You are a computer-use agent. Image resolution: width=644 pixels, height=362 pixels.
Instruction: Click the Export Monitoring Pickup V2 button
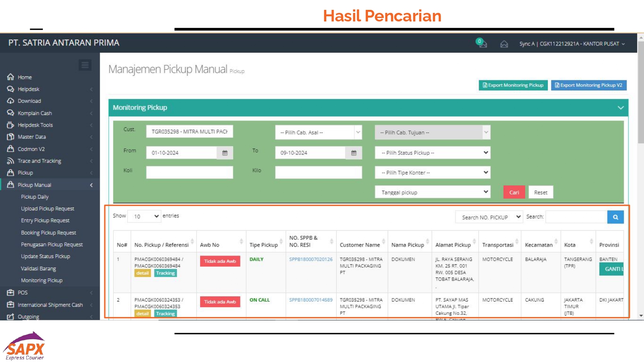pyautogui.click(x=589, y=85)
